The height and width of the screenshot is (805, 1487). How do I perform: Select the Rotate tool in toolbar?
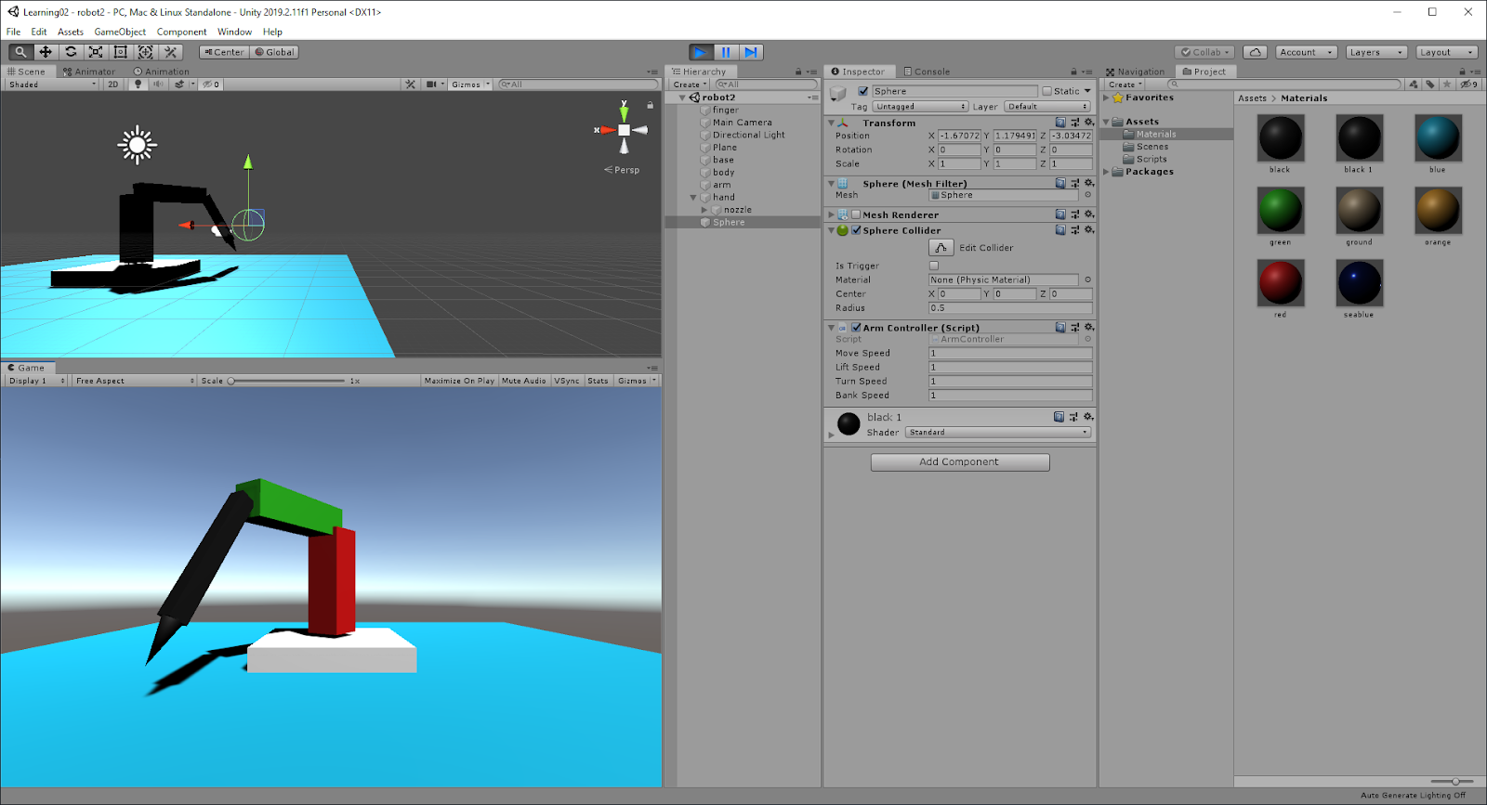[x=71, y=52]
